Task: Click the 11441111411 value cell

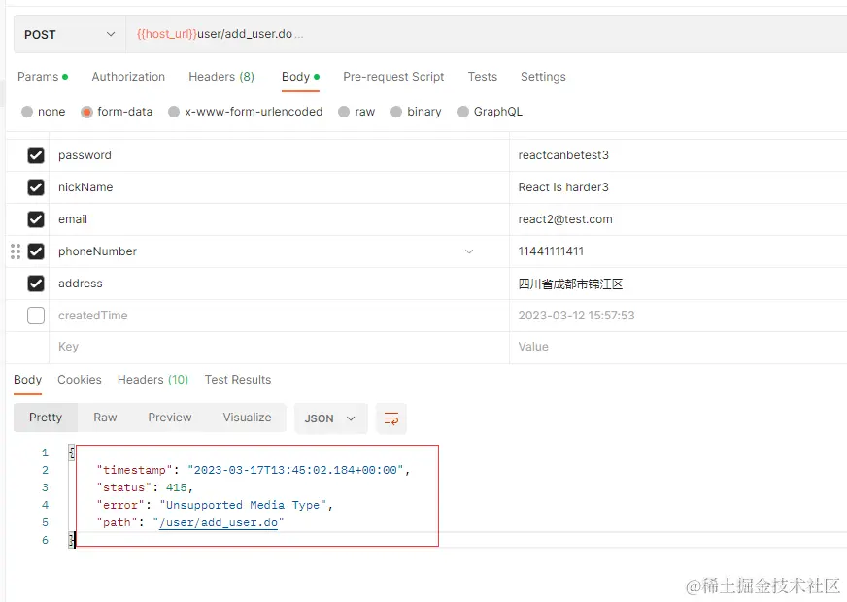Action: (678, 251)
